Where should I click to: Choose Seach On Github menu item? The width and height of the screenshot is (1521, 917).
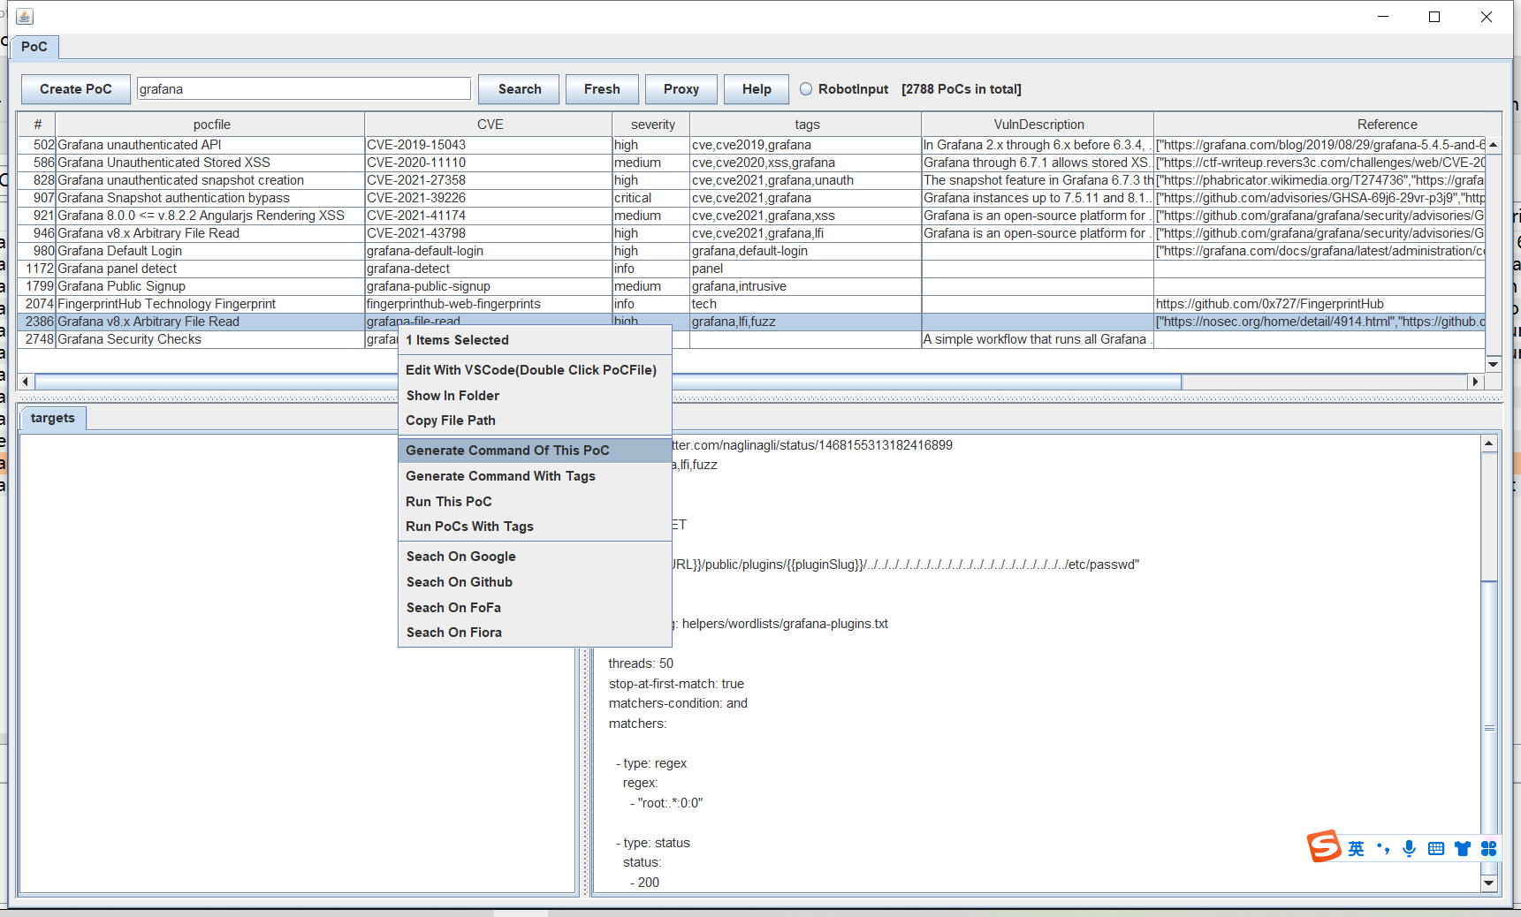535,582
